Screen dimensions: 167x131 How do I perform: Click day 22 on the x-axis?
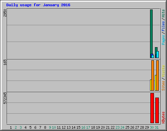[x=113, y=127]
